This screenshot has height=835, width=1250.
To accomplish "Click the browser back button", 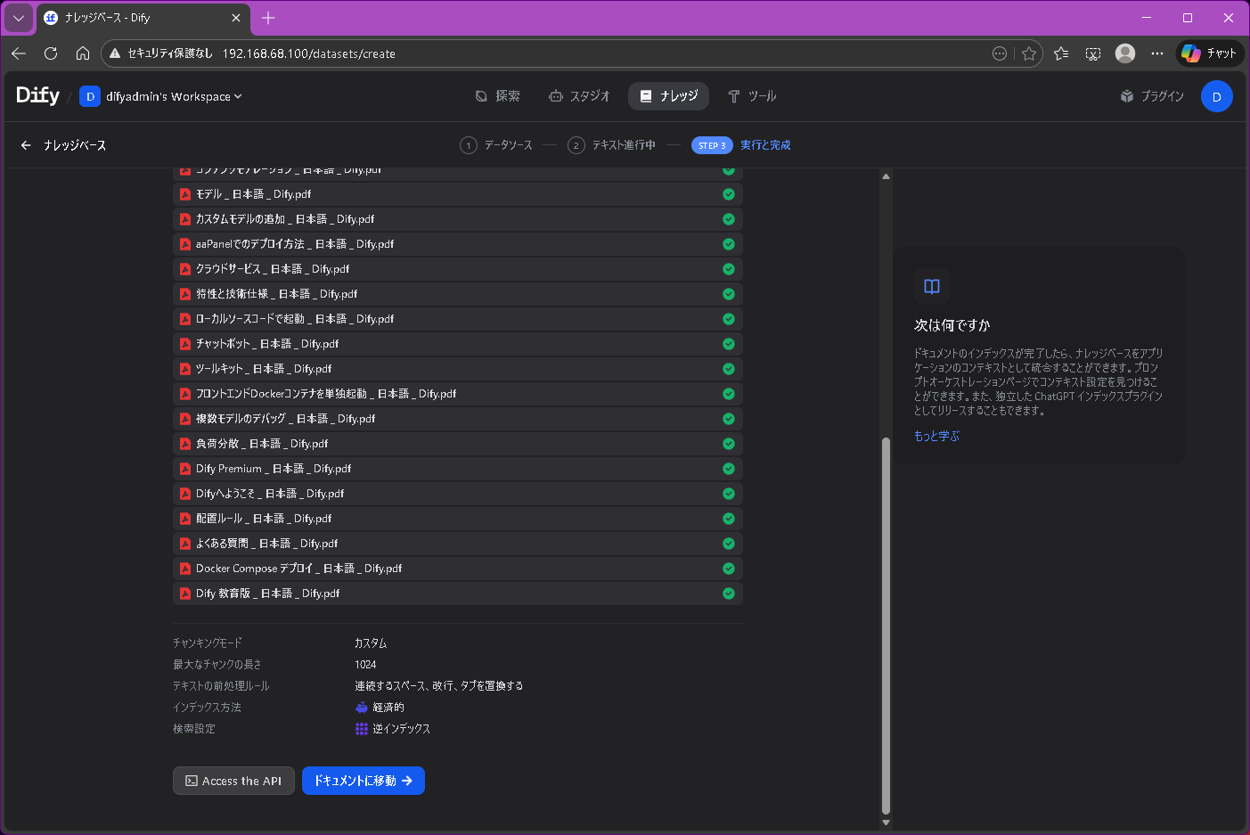I will click(x=19, y=53).
